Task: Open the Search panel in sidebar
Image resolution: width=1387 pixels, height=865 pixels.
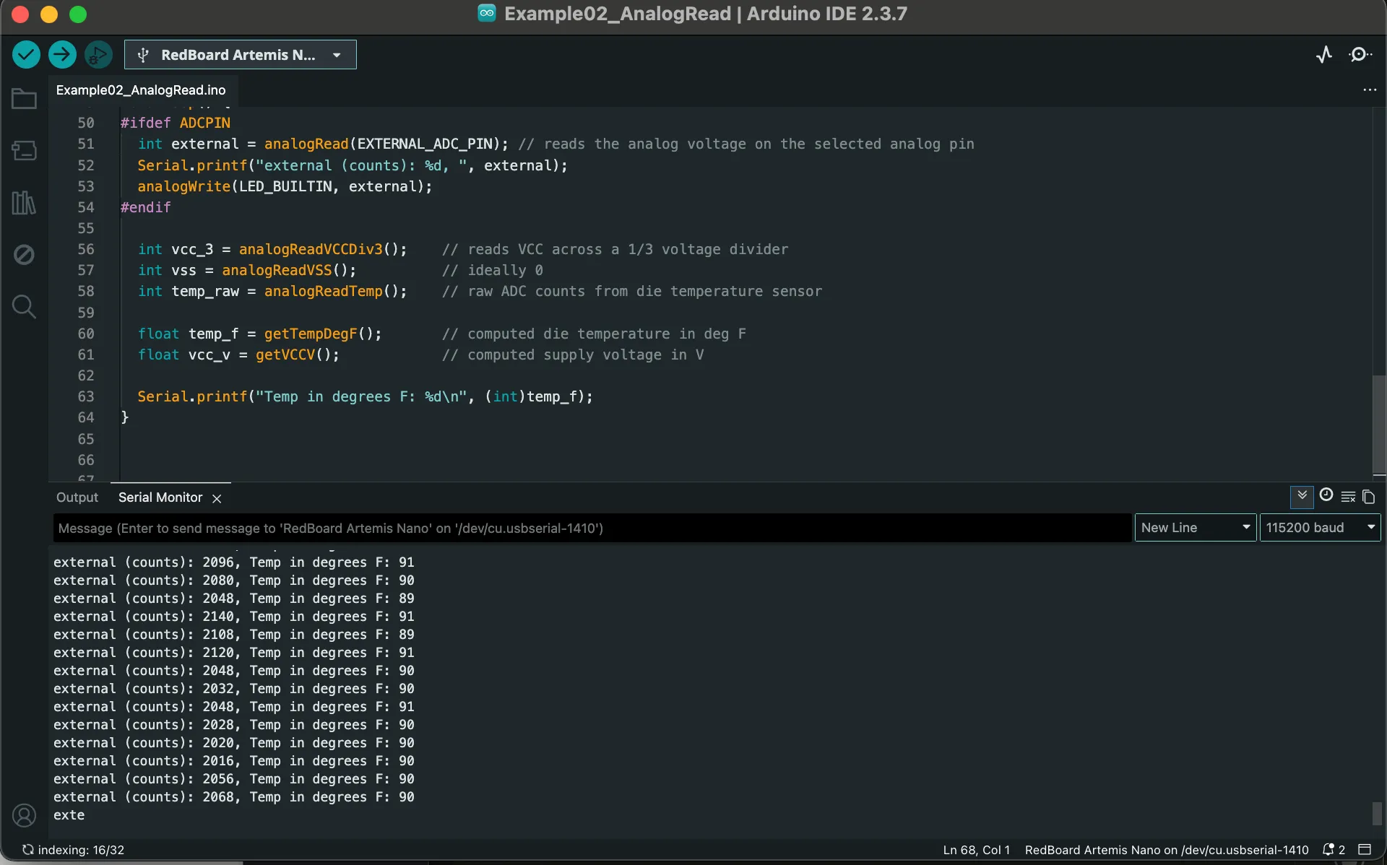Action: pos(24,307)
